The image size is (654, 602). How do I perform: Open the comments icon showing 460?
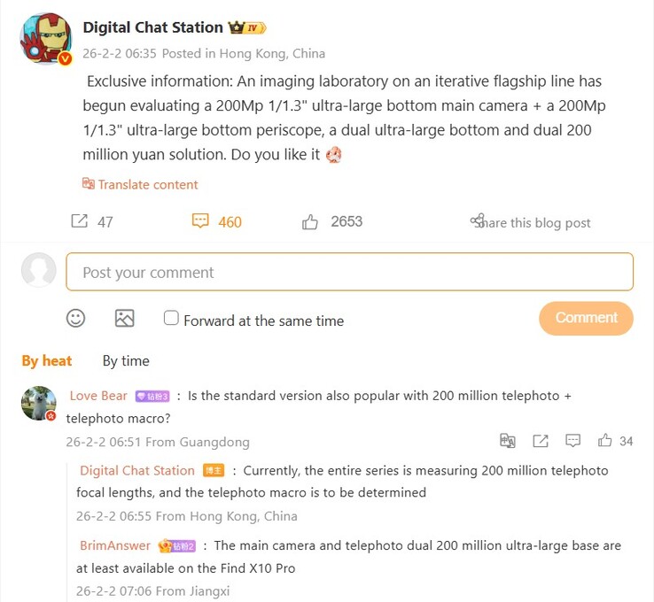pyautogui.click(x=200, y=220)
